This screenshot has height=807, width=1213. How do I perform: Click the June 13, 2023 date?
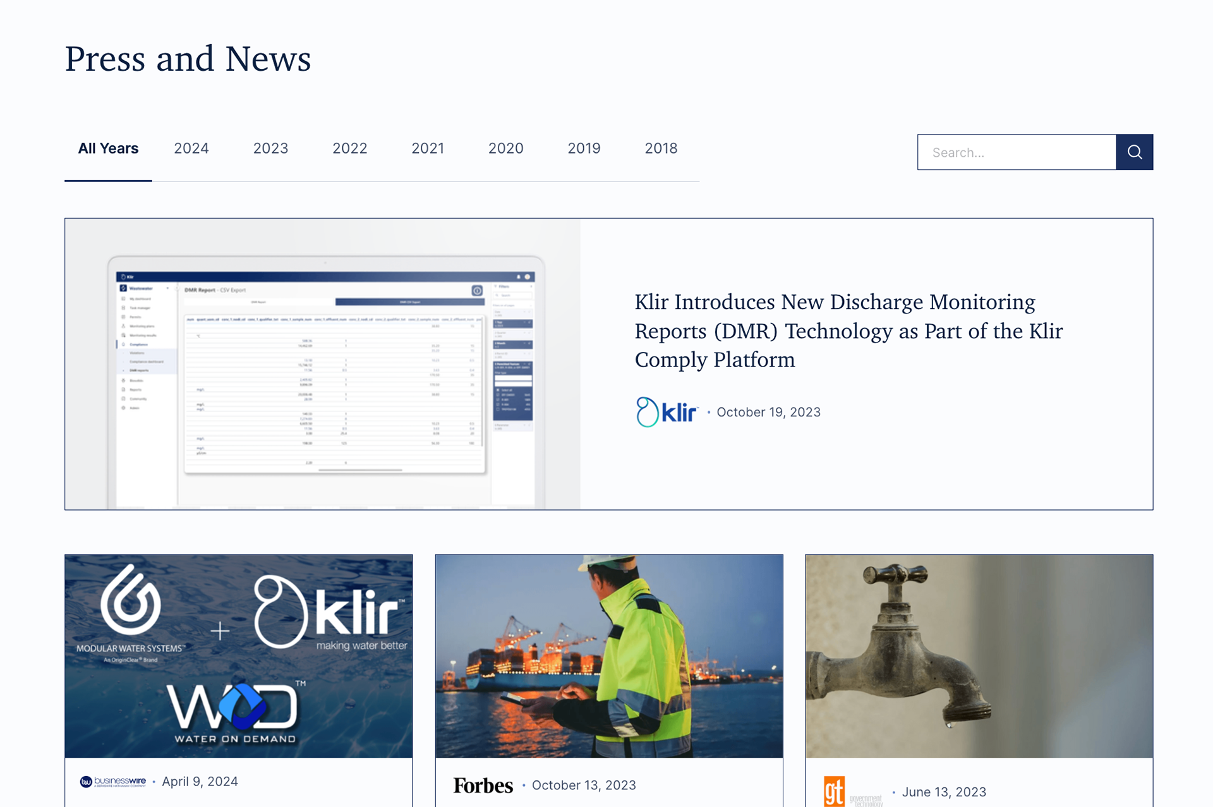[944, 792]
